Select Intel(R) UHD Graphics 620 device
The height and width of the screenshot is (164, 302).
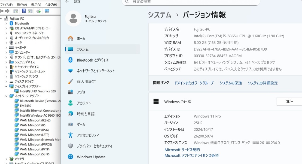click(x=38, y=91)
